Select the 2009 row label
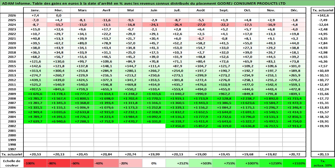 (12, 94)
